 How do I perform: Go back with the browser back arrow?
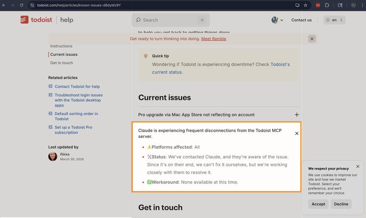tap(4, 5)
